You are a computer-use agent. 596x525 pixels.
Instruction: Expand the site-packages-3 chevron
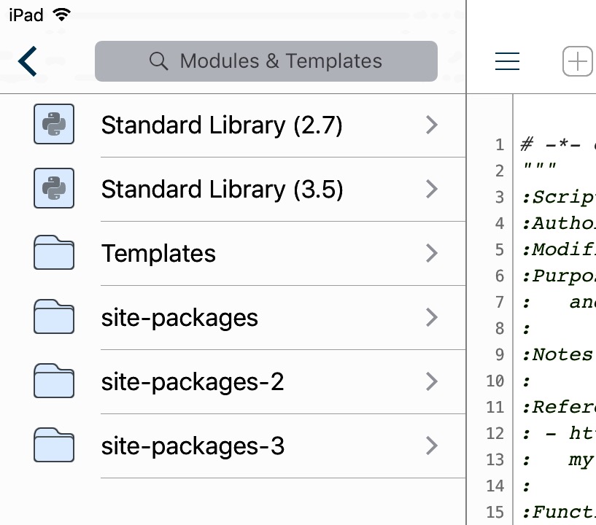point(432,446)
